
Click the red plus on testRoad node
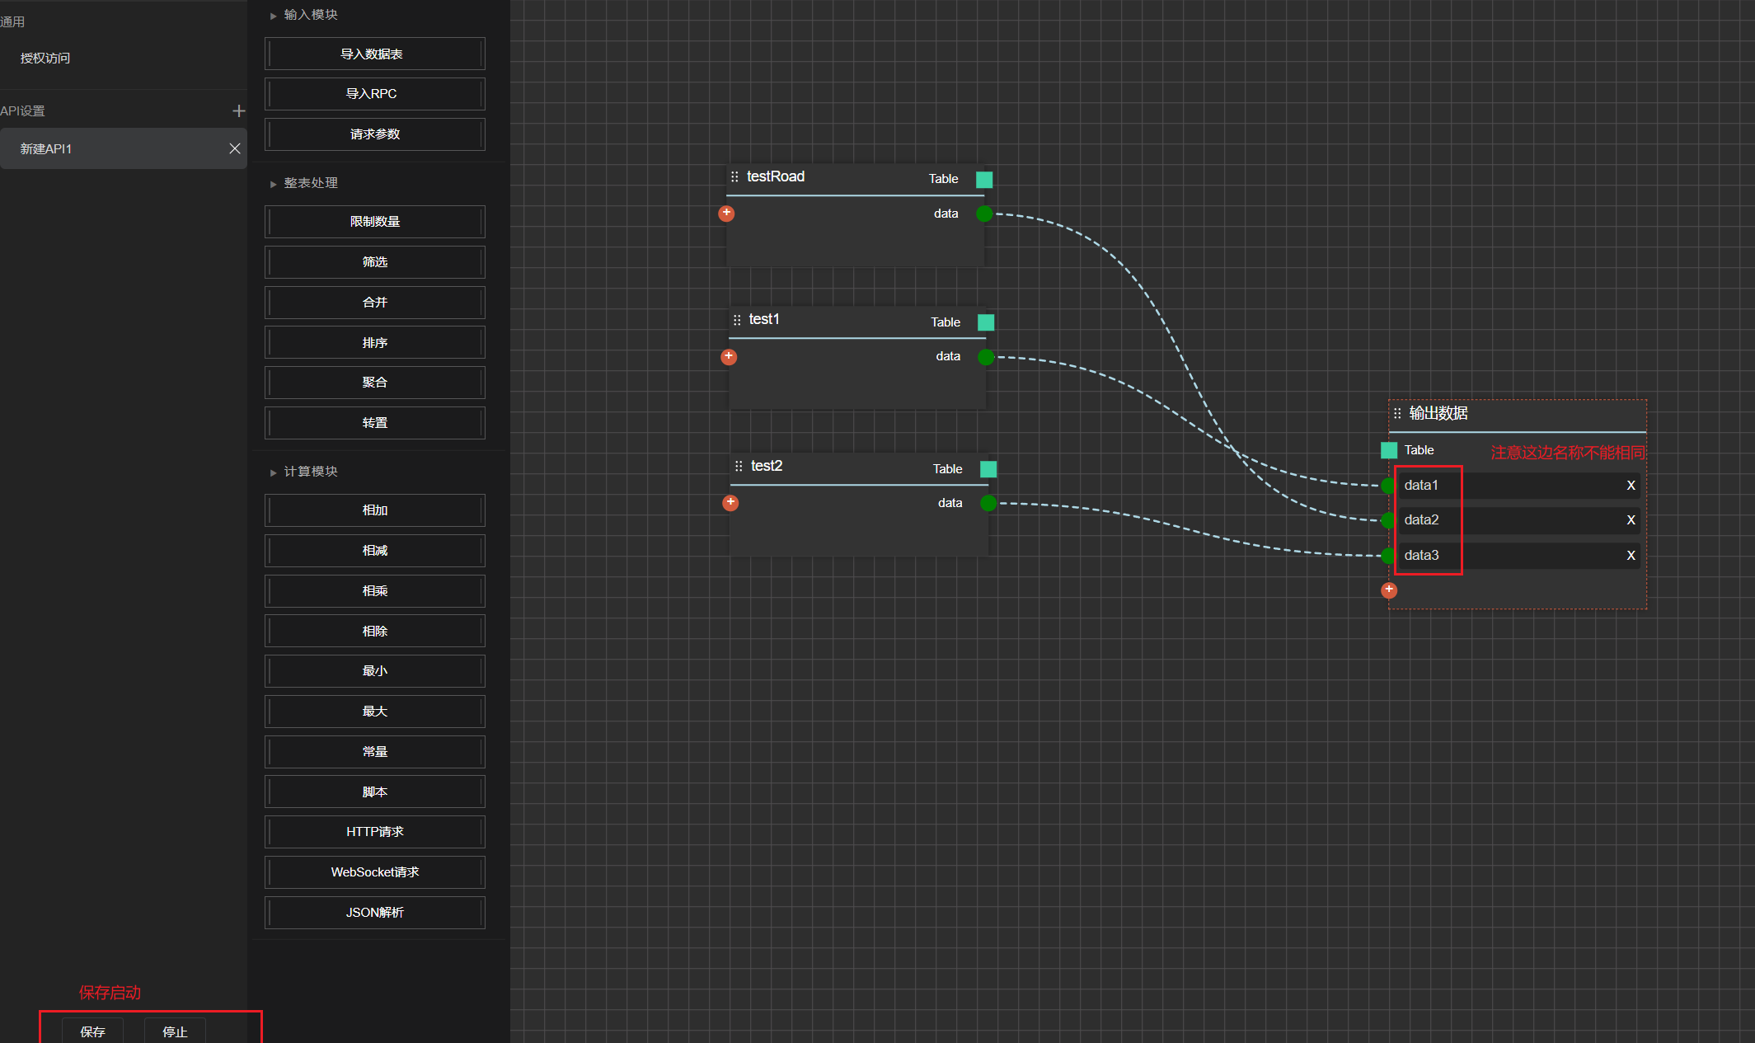tap(726, 214)
